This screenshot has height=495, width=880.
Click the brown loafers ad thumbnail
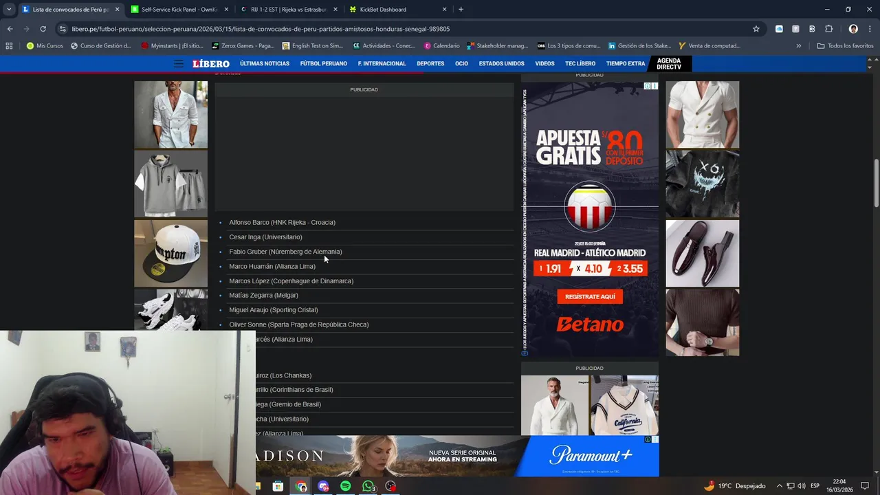[703, 253]
